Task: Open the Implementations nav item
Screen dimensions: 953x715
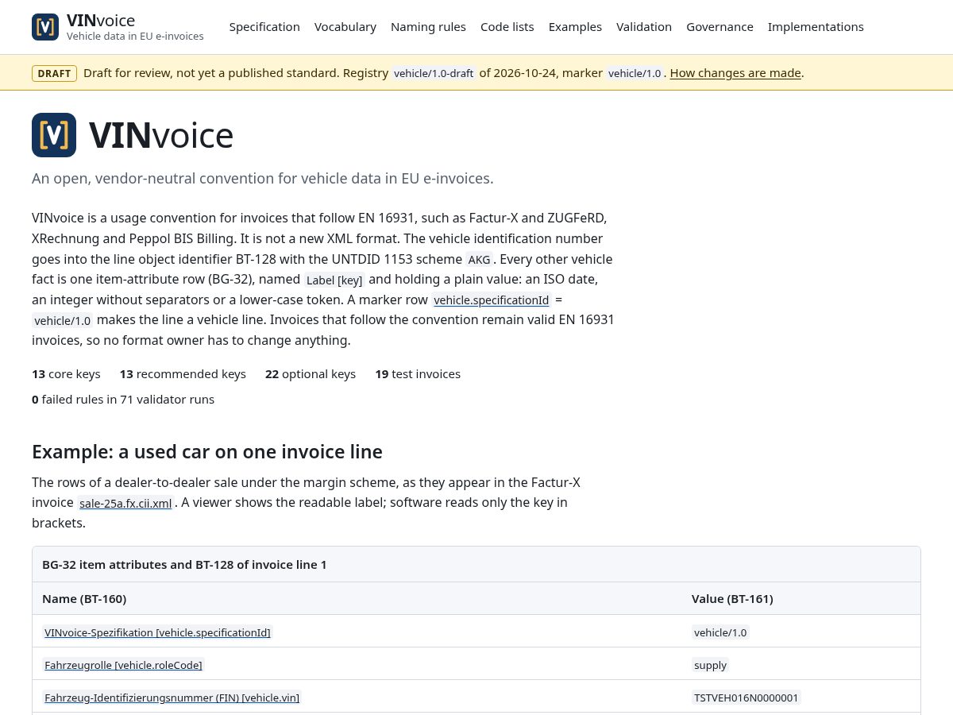Action: [816, 27]
